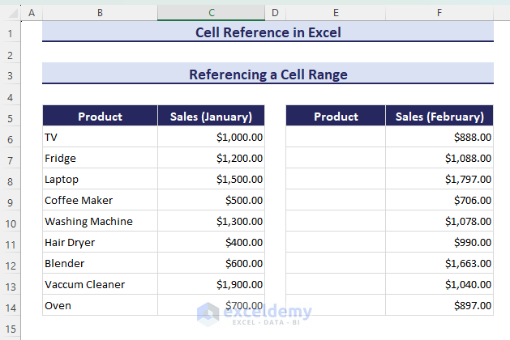Select the Laptop January sales $1,500.00 cell
Image resolution: width=510 pixels, height=340 pixels.
211,180
